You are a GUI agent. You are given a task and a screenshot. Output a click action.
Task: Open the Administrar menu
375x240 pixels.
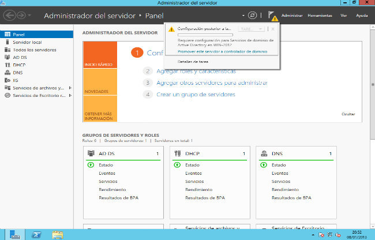point(292,16)
